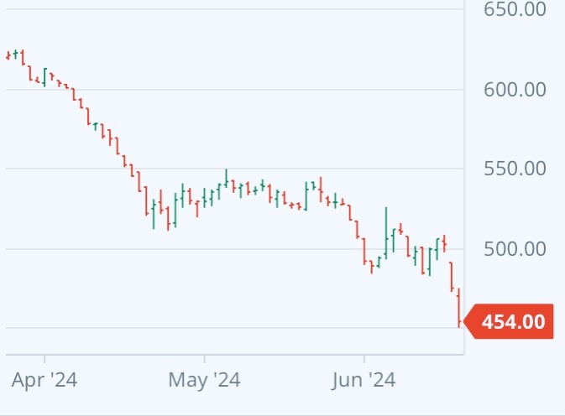The height and width of the screenshot is (416, 565).
Task: Click the last red candle at the right edge
Action: [x=459, y=309]
